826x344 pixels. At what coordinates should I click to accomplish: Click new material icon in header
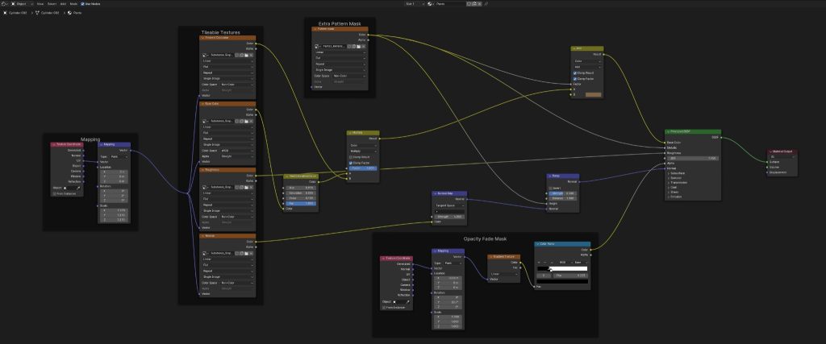click(x=473, y=4)
